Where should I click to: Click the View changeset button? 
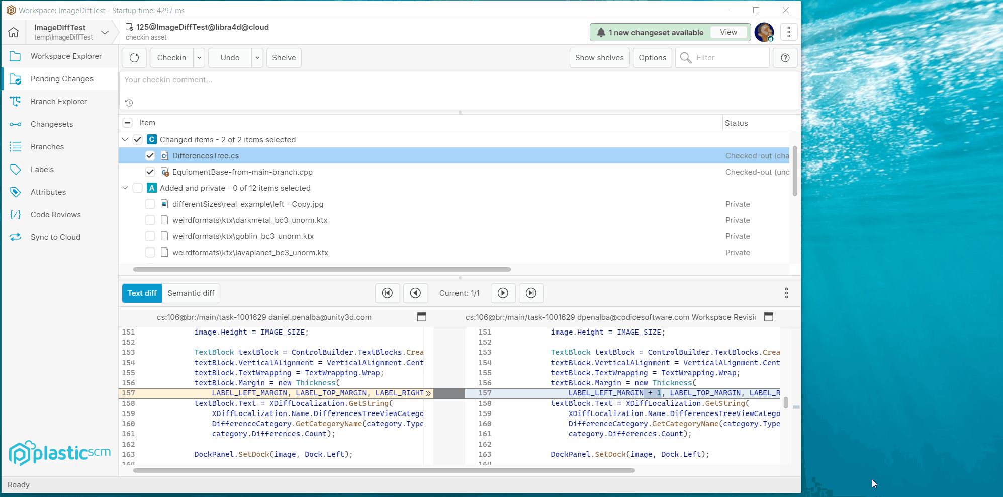pyautogui.click(x=728, y=32)
